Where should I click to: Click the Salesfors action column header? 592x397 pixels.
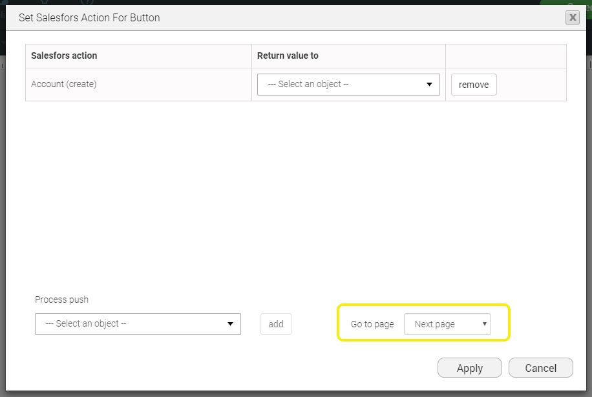pyautogui.click(x=64, y=56)
